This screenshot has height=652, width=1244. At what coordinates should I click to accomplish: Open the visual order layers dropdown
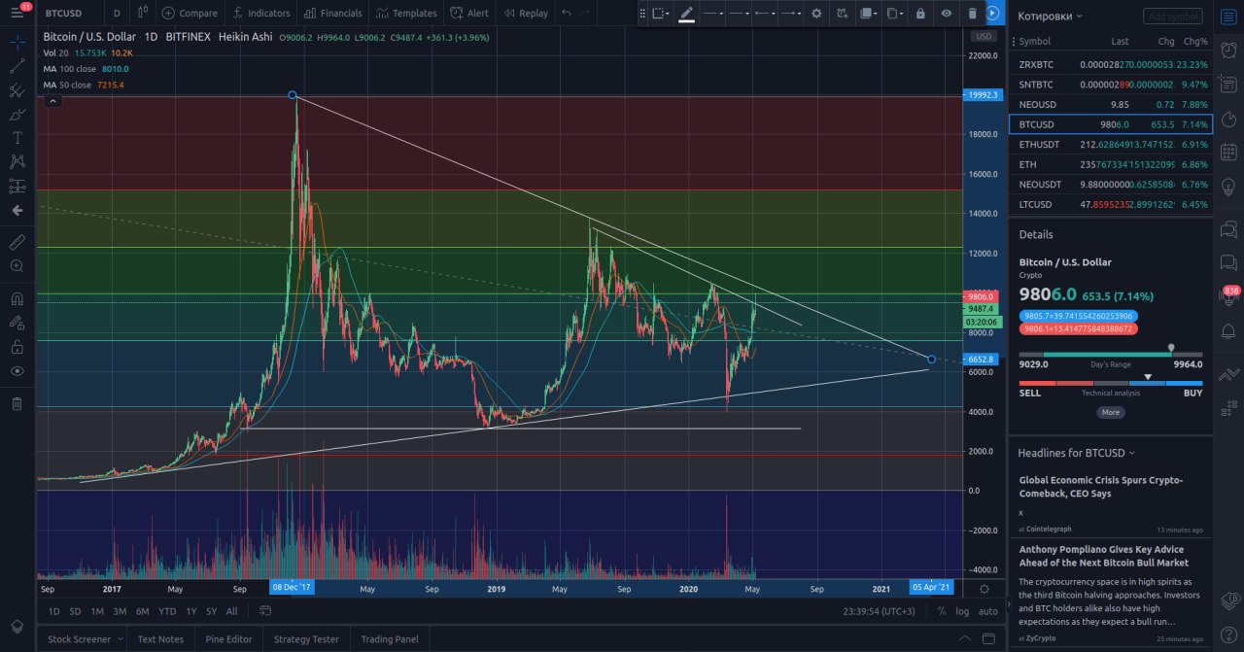868,14
